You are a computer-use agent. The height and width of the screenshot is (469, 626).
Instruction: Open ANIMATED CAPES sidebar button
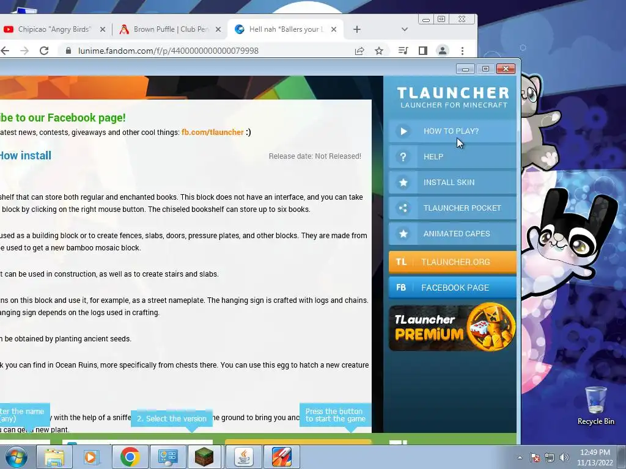point(452,234)
